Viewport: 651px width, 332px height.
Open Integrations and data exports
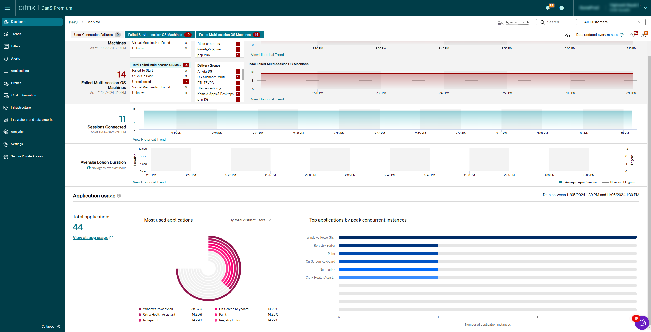(32, 119)
